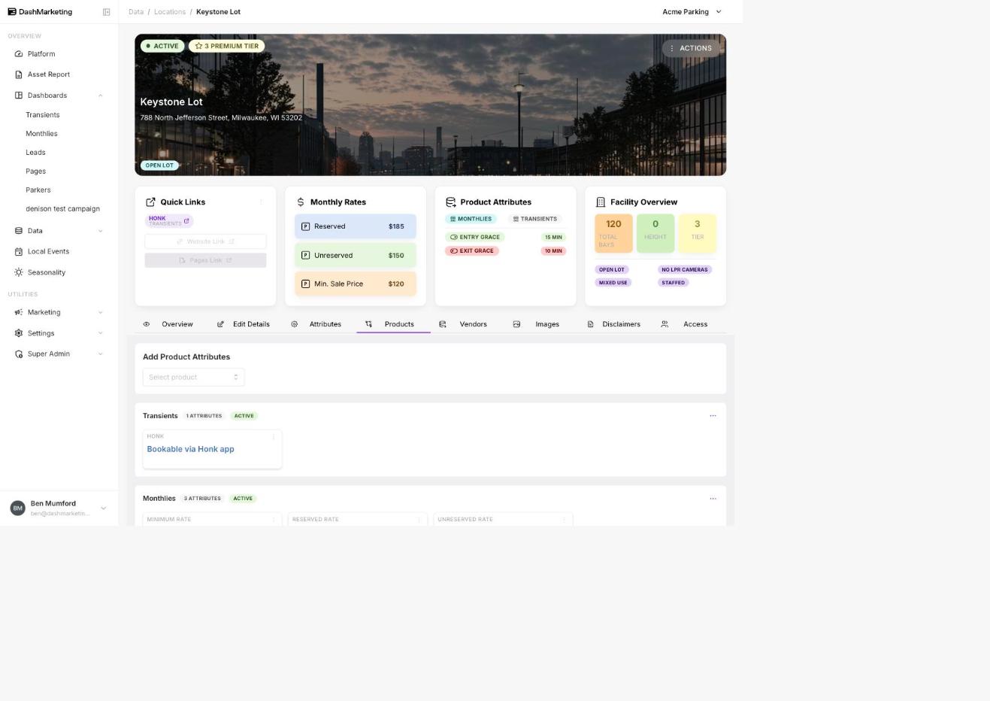Screen dimensions: 990x701
Task: Open the Acme Parking account dropdown
Action: tap(692, 12)
